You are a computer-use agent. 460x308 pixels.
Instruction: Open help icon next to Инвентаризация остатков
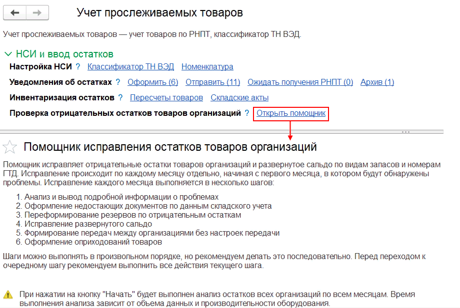(120, 98)
